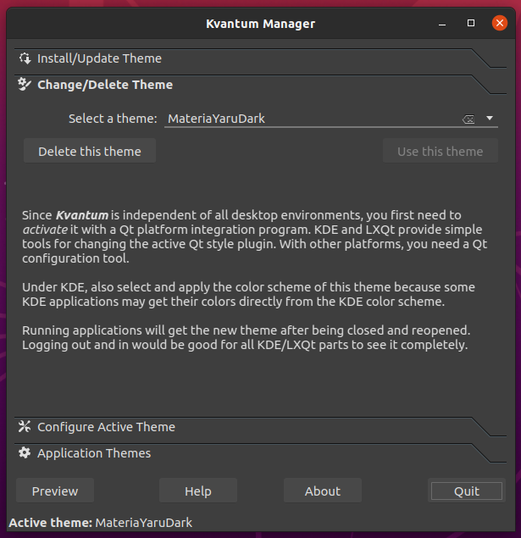Click the Application Themes gear icon
Viewport: 521px width, 538px height.
pyautogui.click(x=25, y=453)
